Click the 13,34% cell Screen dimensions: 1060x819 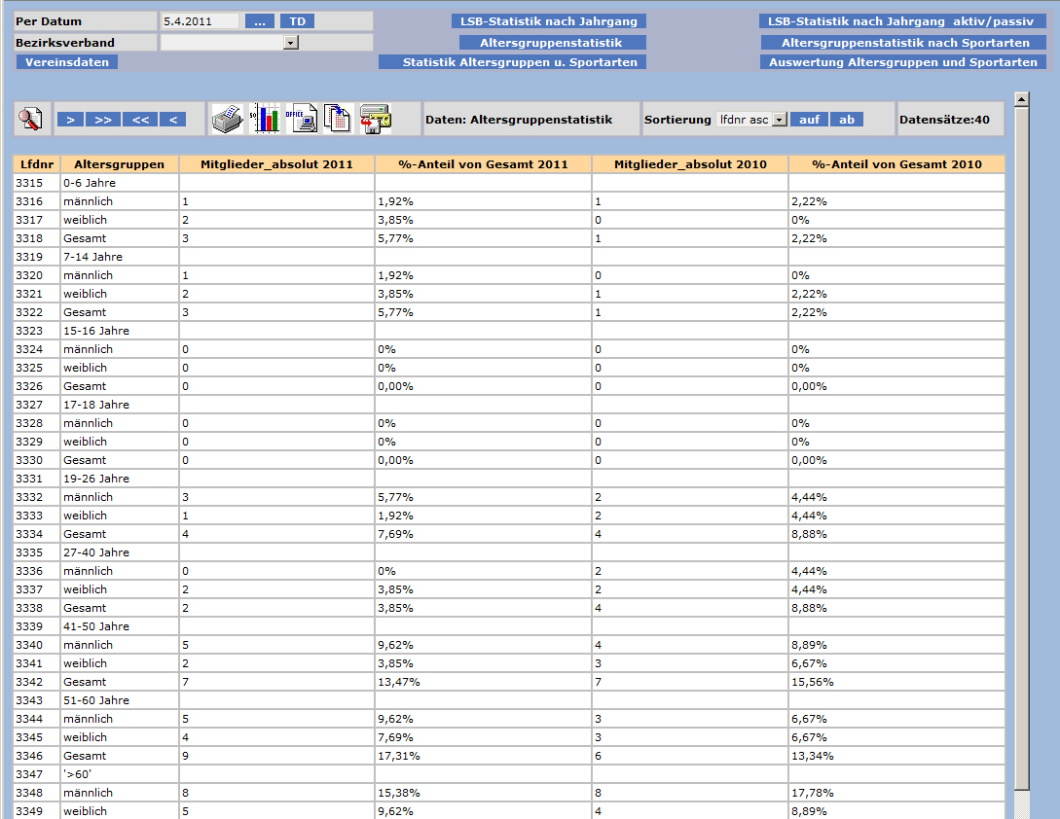[896, 756]
